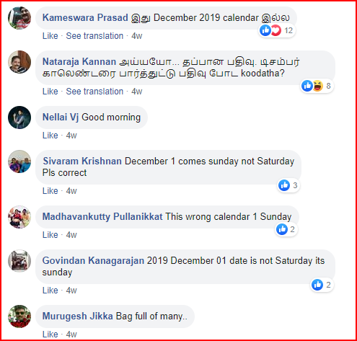
Task: Like the Good morning comment
Action: click(x=50, y=136)
